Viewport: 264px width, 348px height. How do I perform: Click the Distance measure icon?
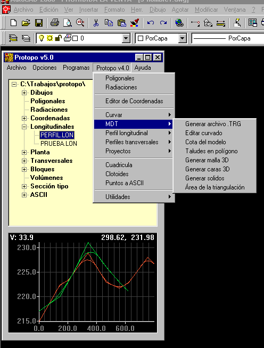221,23
